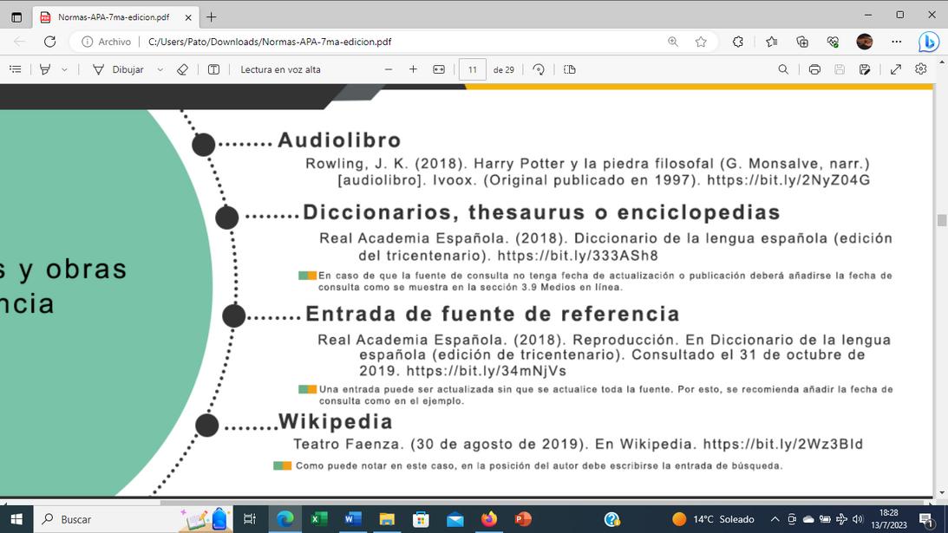The height and width of the screenshot is (533, 948).
Task: Open the 14°C Soleado weather widget
Action: tap(714, 519)
